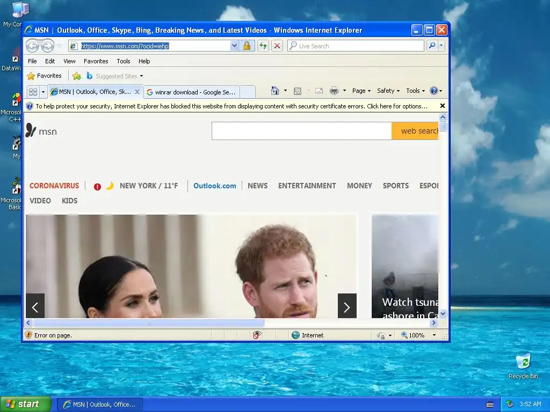The width and height of the screenshot is (550, 412).
Task: Open a new blank tab
Action: [x=248, y=92]
